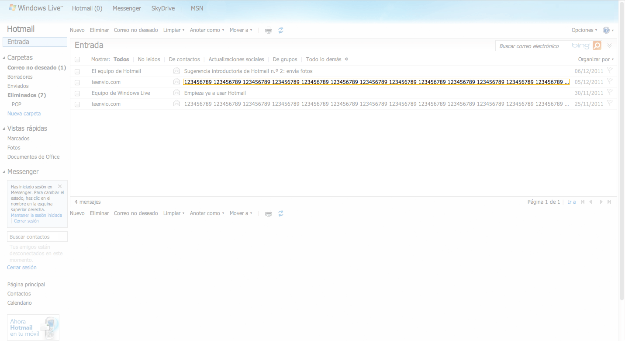This screenshot has height=341, width=625.
Task: Check the teenvio.com 25/11/2011 message checkbox
Action: tap(77, 104)
